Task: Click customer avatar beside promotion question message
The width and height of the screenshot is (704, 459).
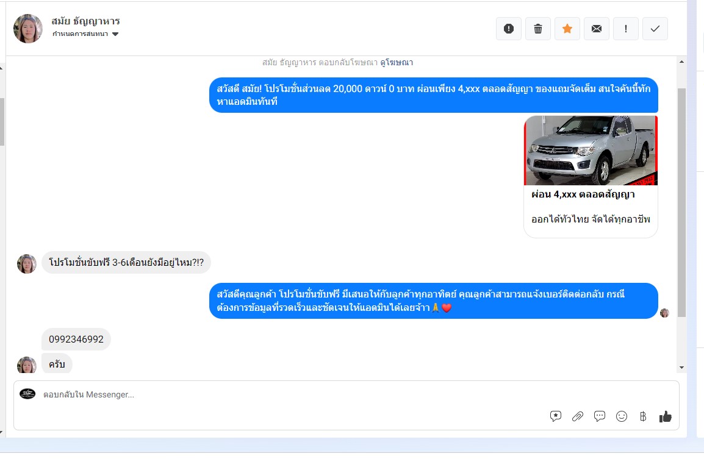Action: (26, 264)
